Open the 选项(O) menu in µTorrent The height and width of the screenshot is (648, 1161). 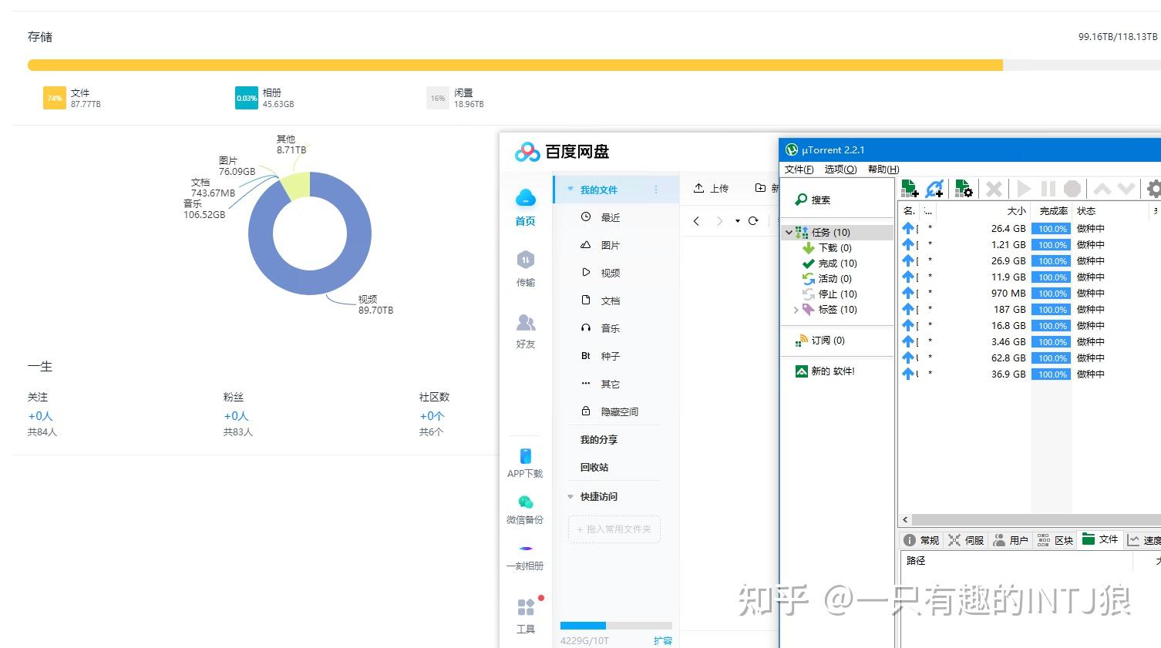coord(840,169)
